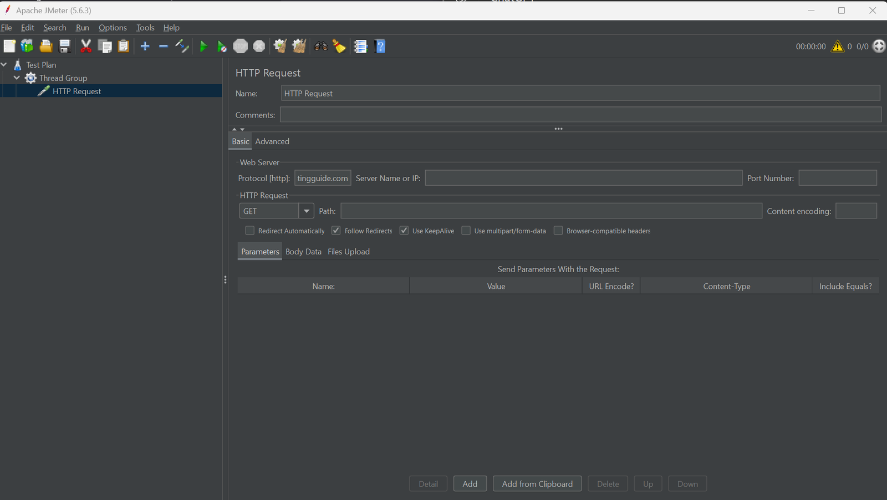This screenshot has width=887, height=500.
Task: Click inside the Server Name or IP field
Action: click(x=583, y=177)
